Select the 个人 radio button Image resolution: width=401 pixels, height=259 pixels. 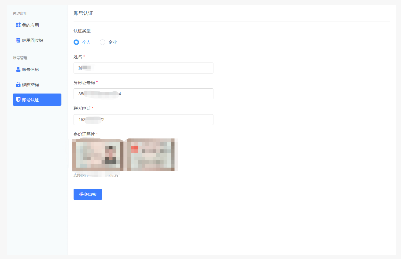tap(76, 42)
